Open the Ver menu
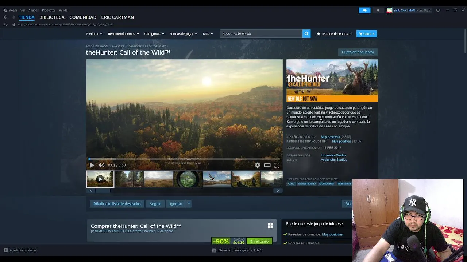Image resolution: width=467 pixels, height=262 pixels. (23, 10)
